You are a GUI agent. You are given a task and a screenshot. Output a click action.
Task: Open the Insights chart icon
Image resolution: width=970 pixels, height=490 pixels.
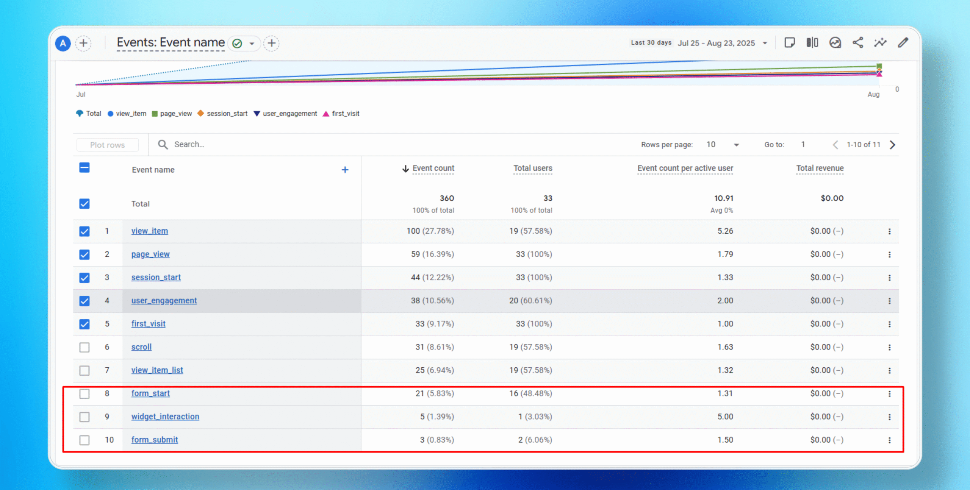click(x=835, y=42)
